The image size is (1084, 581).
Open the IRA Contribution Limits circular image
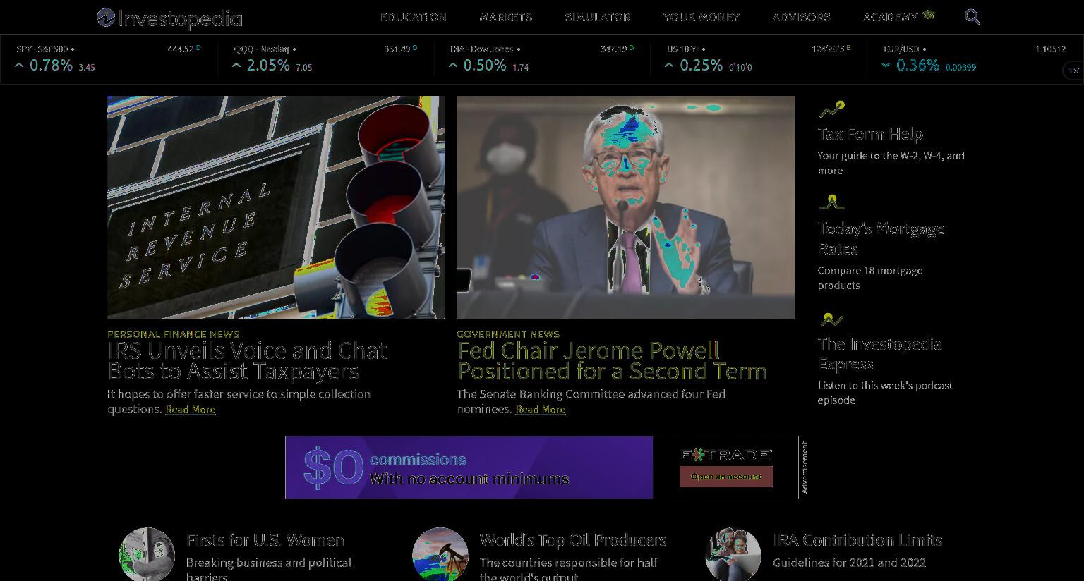733,554
